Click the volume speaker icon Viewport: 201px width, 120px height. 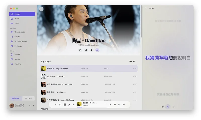124,105
